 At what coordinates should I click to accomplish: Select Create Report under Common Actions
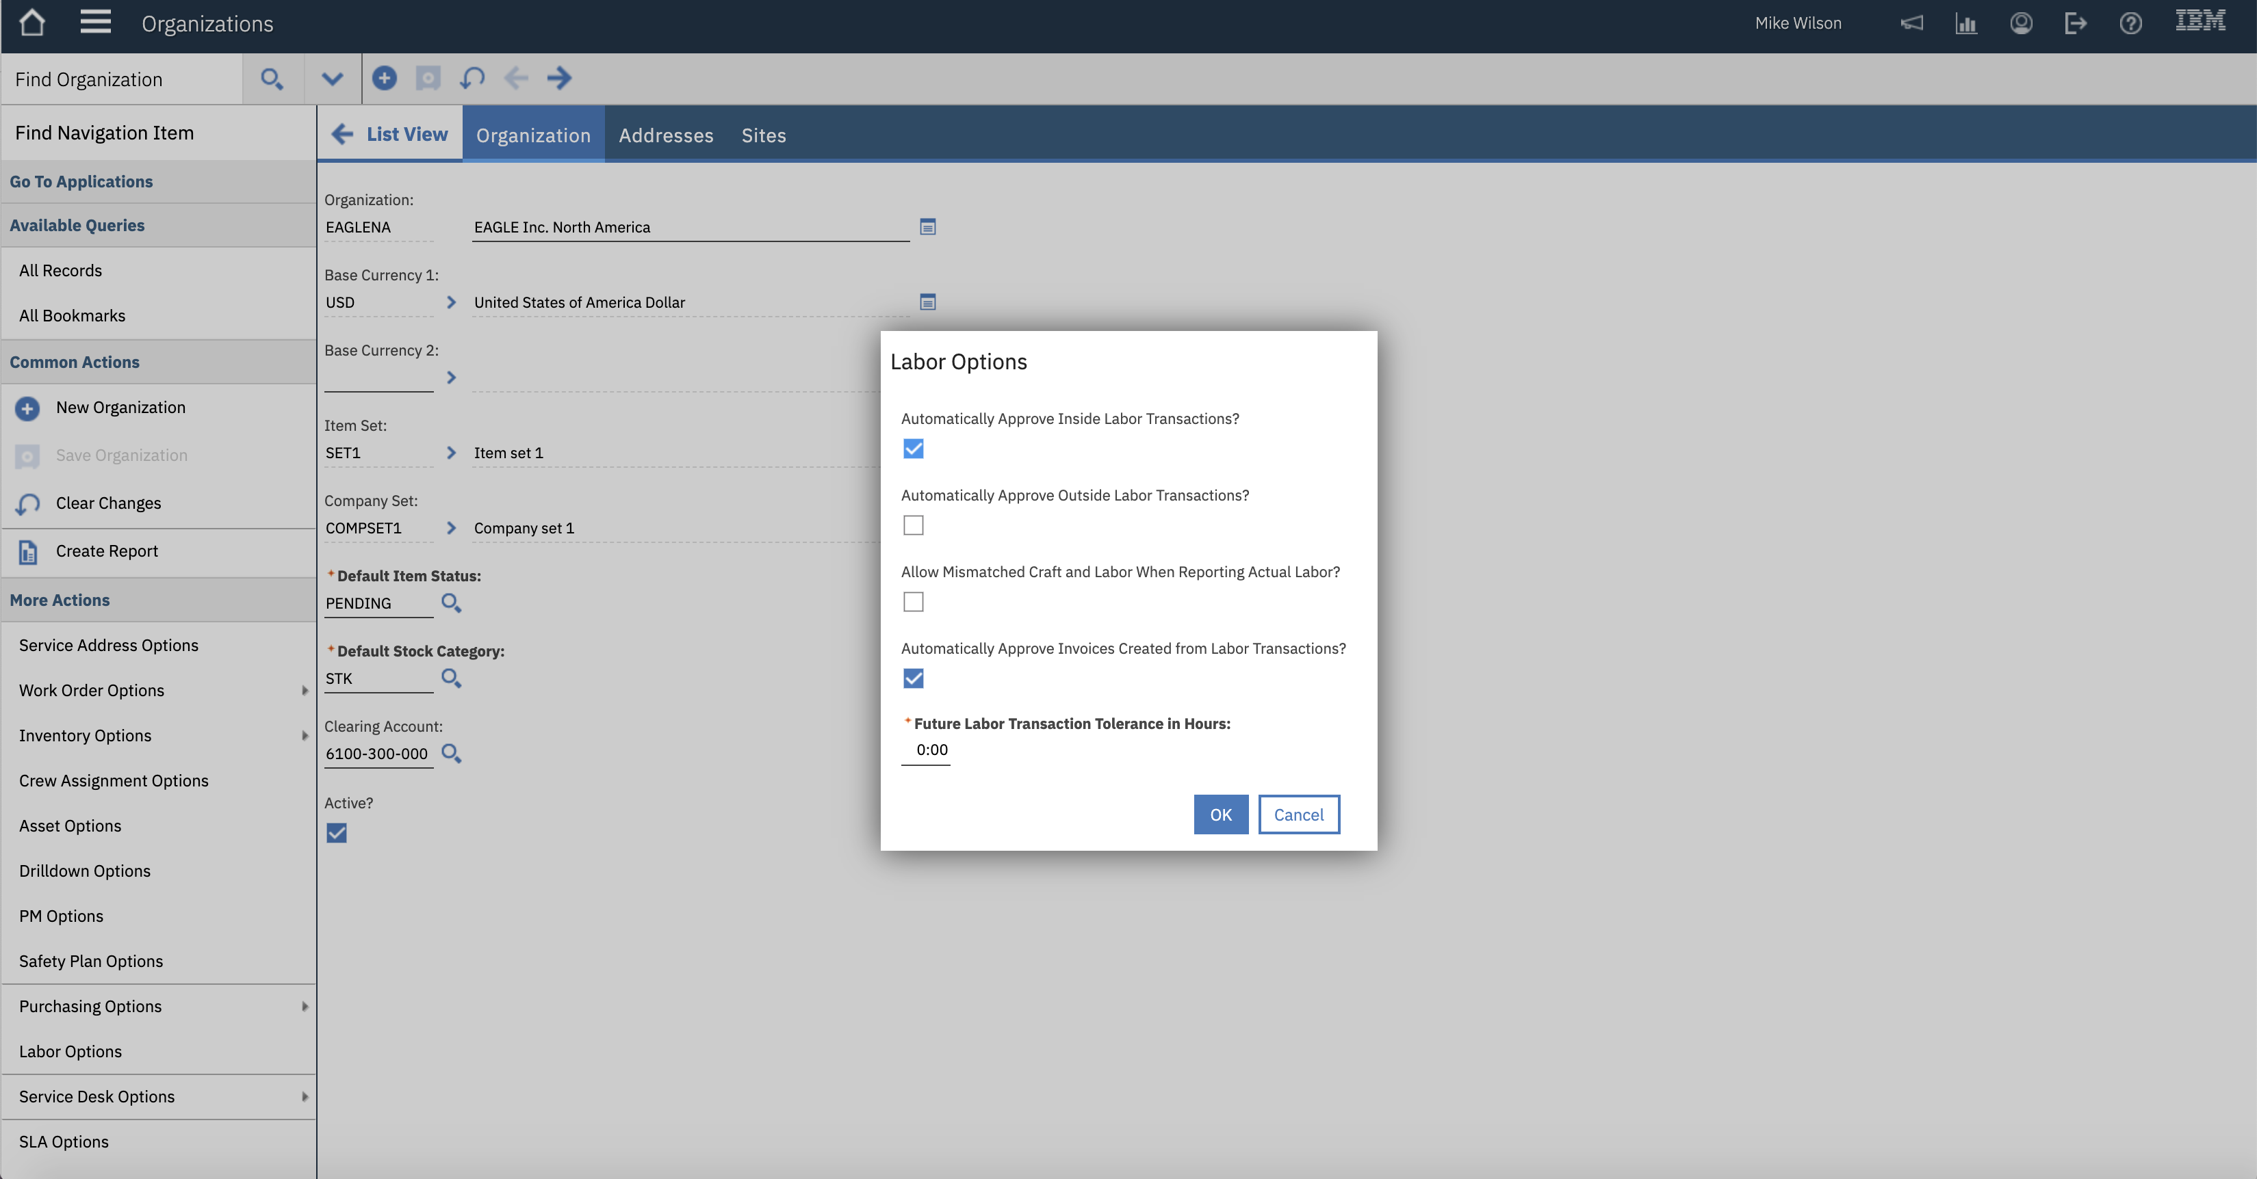coord(106,551)
